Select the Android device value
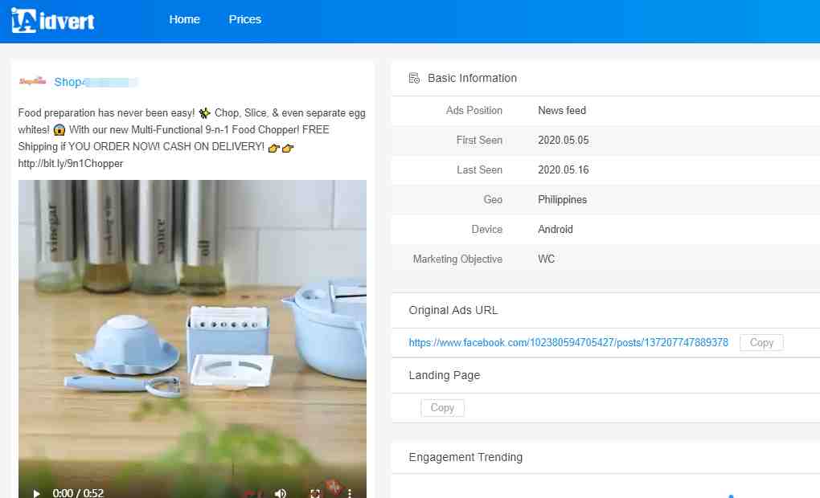The image size is (820, 498). tap(556, 230)
